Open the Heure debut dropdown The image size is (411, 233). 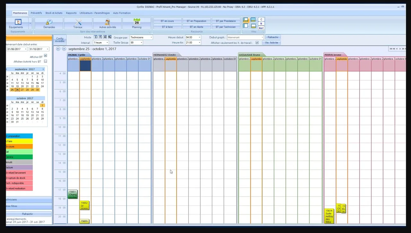(x=199, y=37)
